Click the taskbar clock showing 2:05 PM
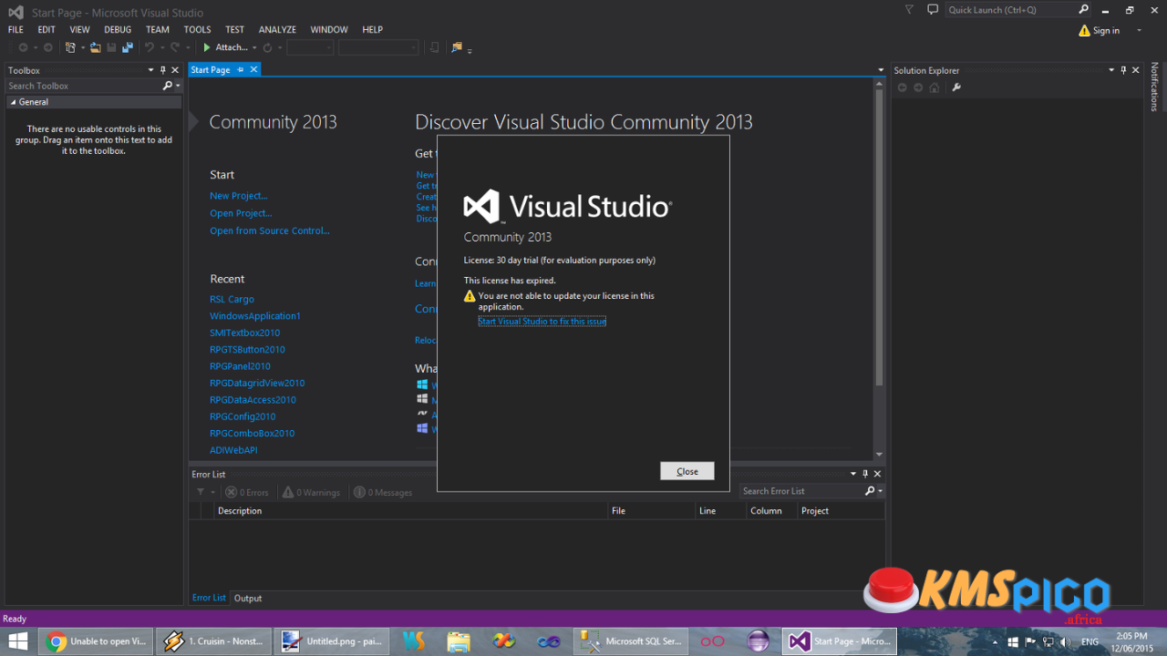1167x656 pixels. [x=1131, y=641]
